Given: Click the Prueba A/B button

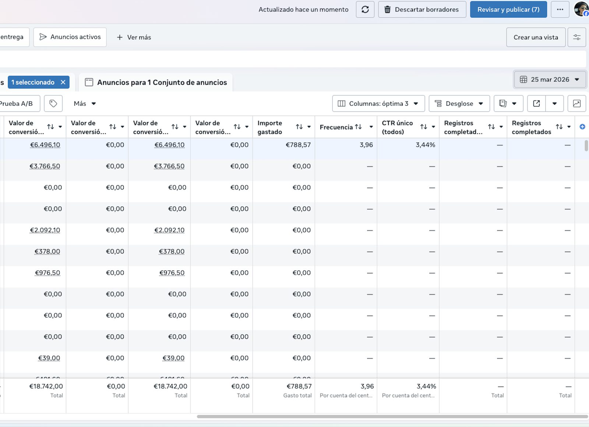Looking at the screenshot, I should click(18, 103).
